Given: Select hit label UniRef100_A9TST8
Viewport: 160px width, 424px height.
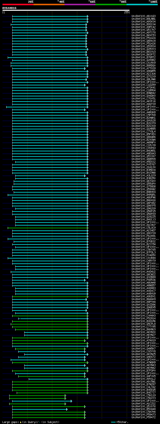Looking at the screenshot, I should [143, 33].
